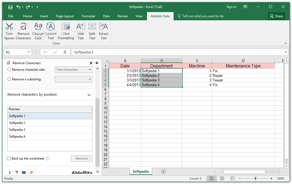Open the Customize Quick Access Toolbar dropdown
Viewport: 292px width, 184px height.
38,7
